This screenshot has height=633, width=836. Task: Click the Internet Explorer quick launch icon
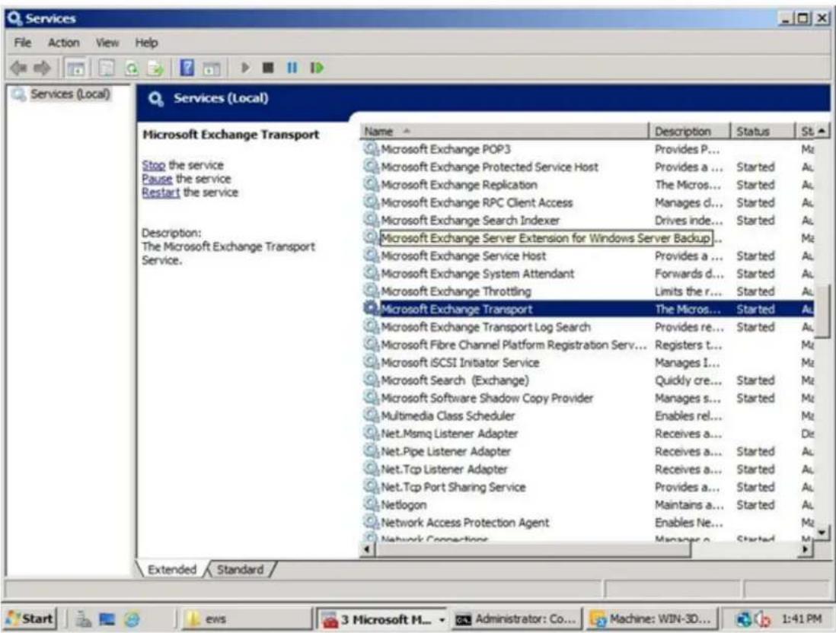[132, 619]
